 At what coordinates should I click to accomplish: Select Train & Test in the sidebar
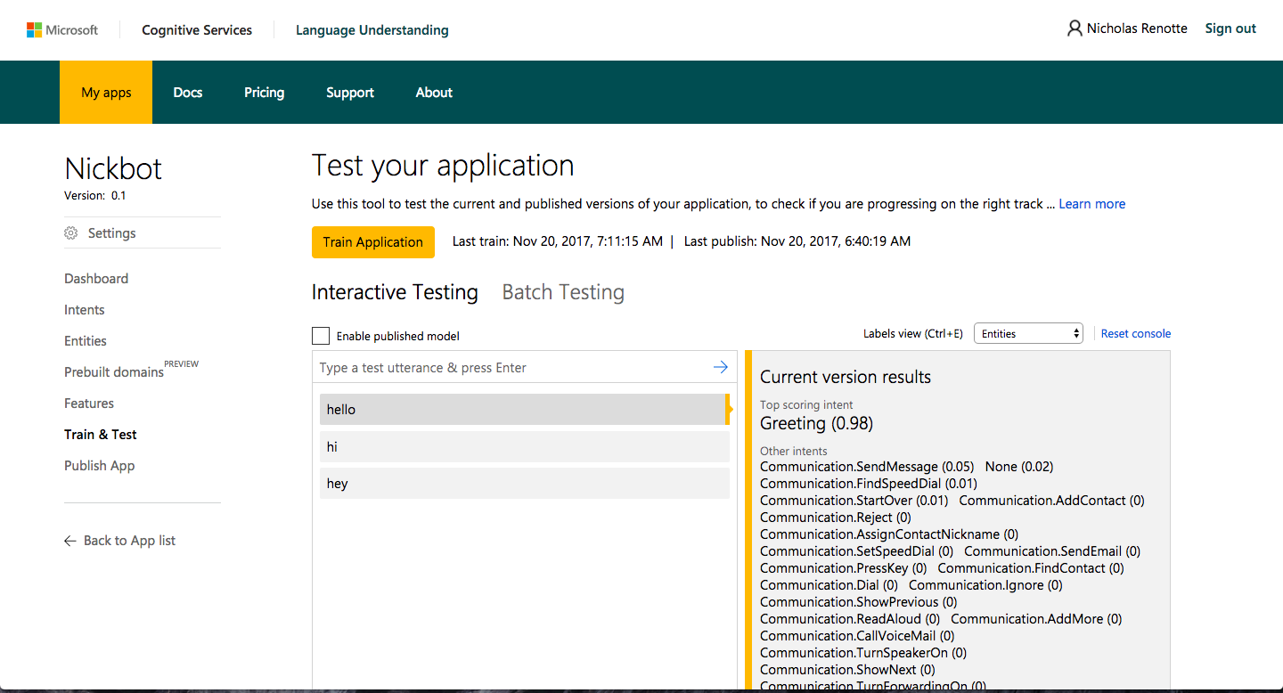tap(101, 435)
